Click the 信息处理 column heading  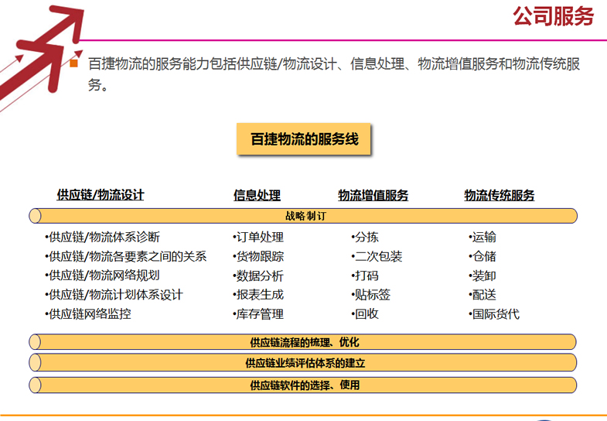pos(257,195)
